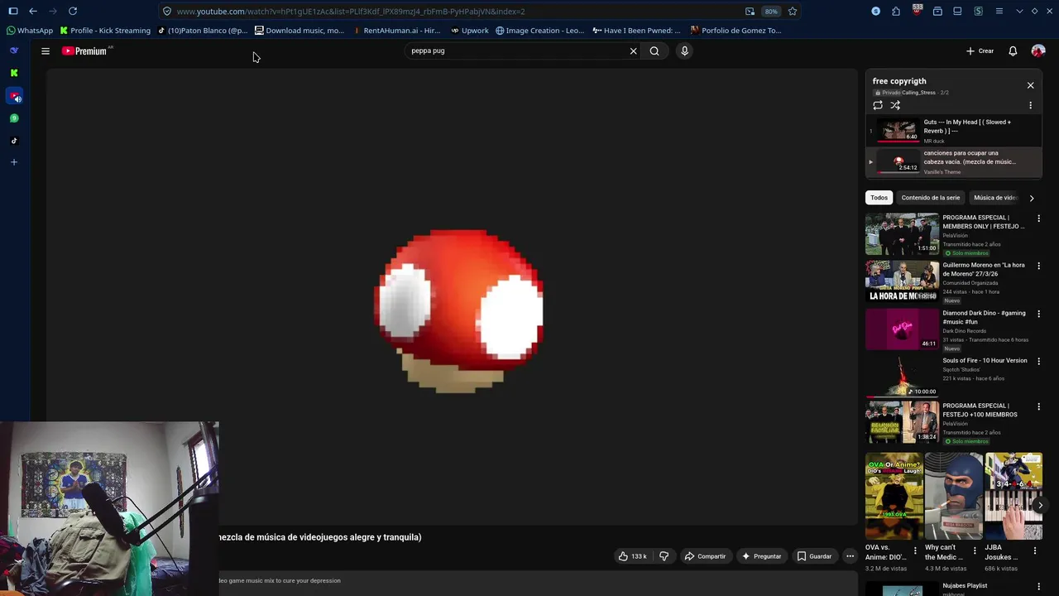Switch to the TikTok vertical tab
The height and width of the screenshot is (596, 1059).
click(x=14, y=141)
